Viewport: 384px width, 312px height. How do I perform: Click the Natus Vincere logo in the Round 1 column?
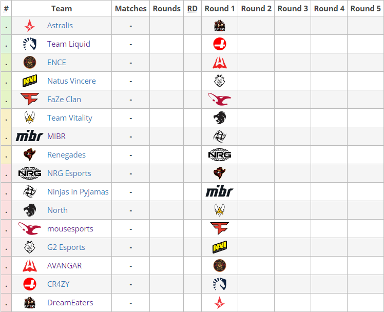[220, 247]
